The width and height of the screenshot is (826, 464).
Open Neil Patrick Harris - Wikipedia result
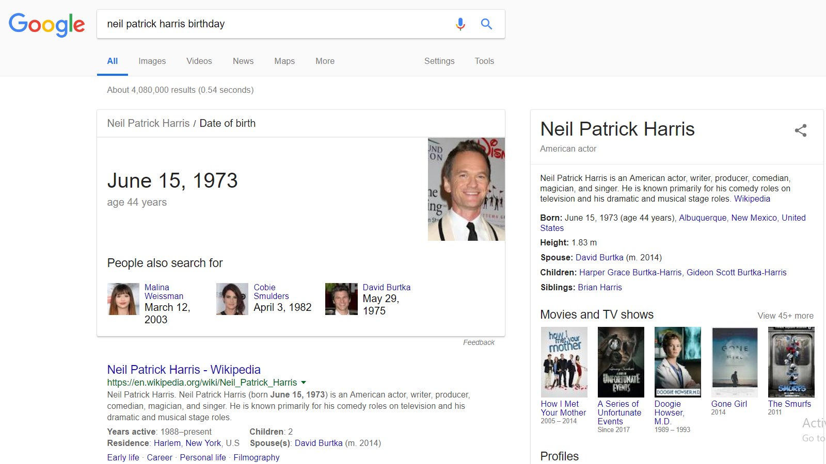pyautogui.click(x=184, y=370)
